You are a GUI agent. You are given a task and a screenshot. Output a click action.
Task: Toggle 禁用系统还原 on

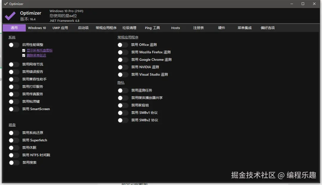coord(13,132)
